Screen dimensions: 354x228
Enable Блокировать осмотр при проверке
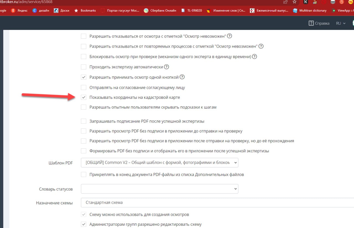pos(84,56)
